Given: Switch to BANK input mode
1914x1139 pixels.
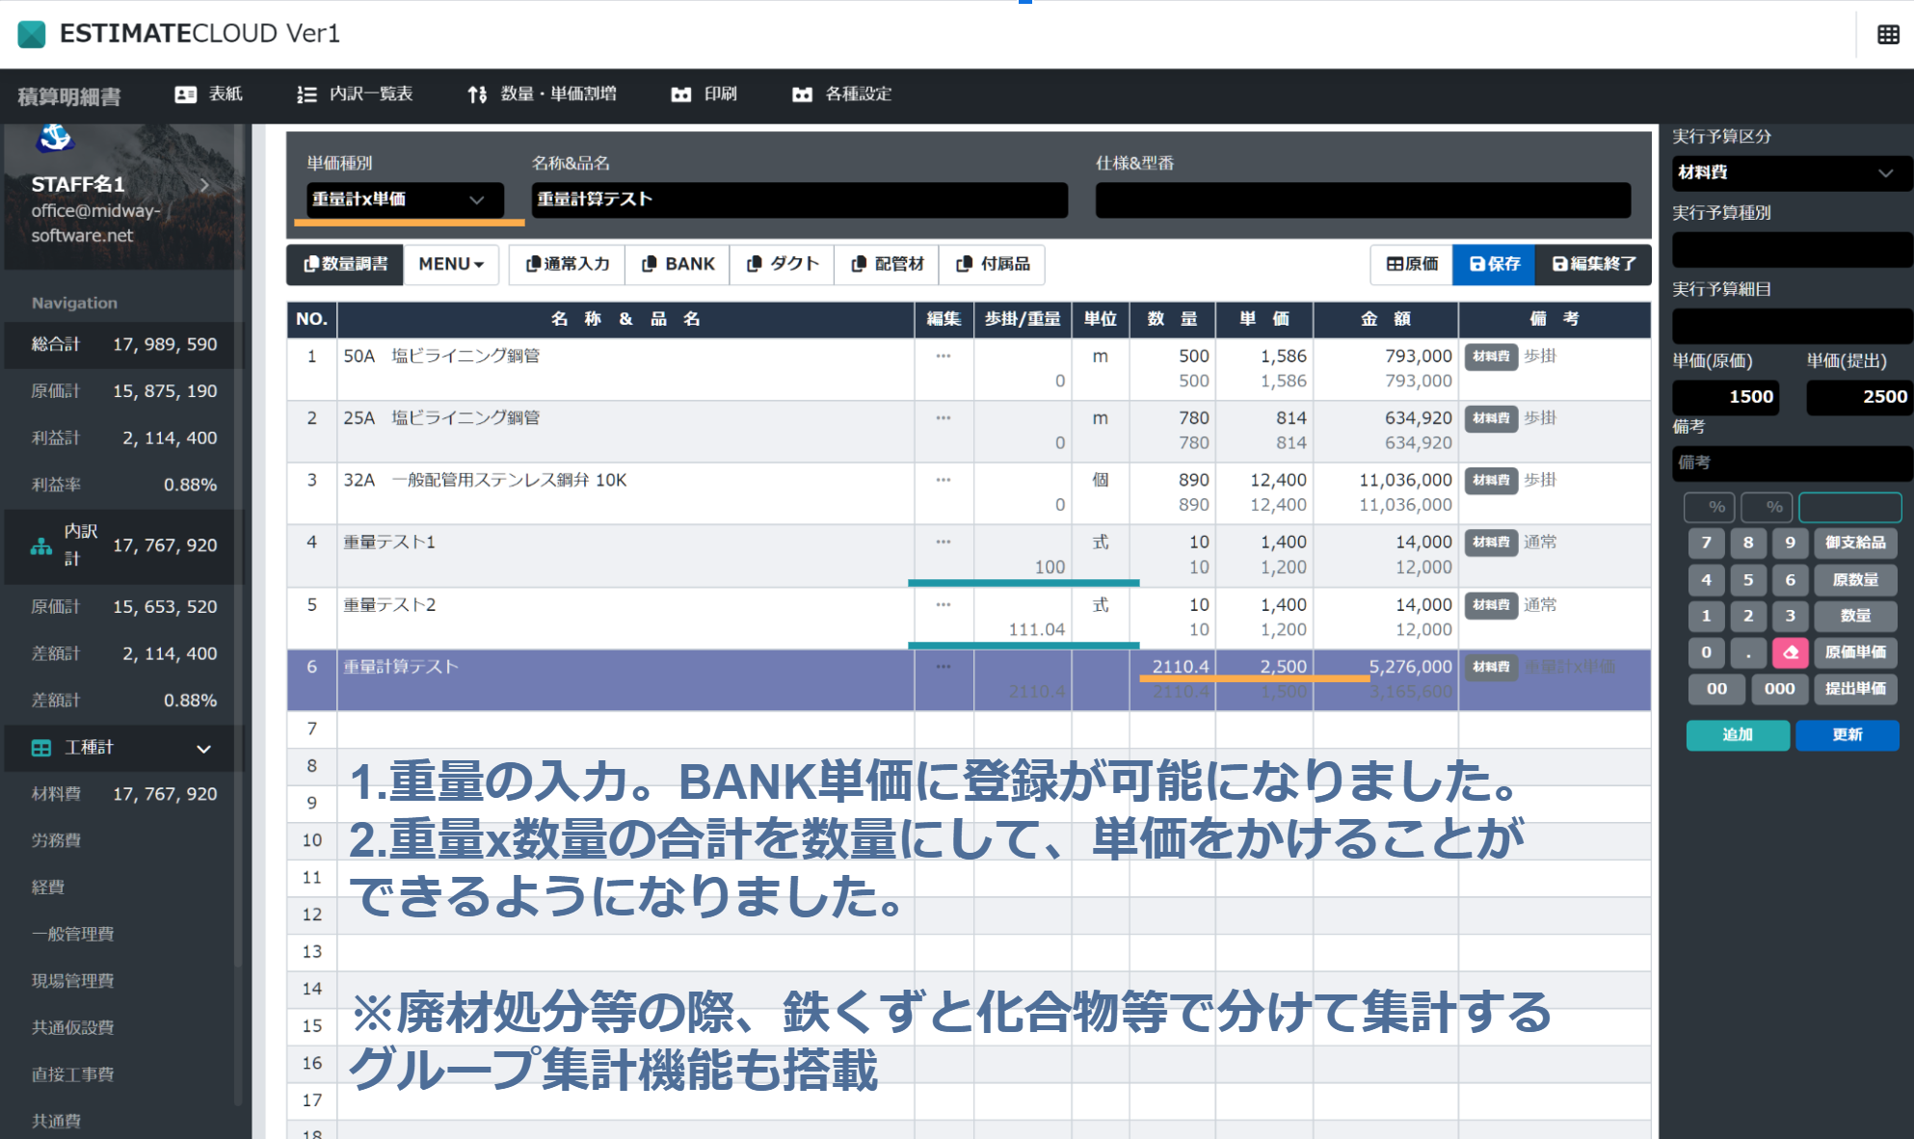Looking at the screenshot, I should click(x=678, y=264).
